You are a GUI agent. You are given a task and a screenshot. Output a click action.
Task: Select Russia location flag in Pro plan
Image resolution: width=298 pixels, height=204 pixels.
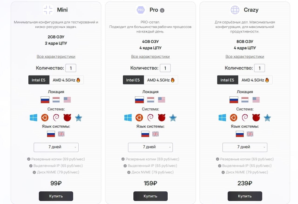[x=139, y=100]
